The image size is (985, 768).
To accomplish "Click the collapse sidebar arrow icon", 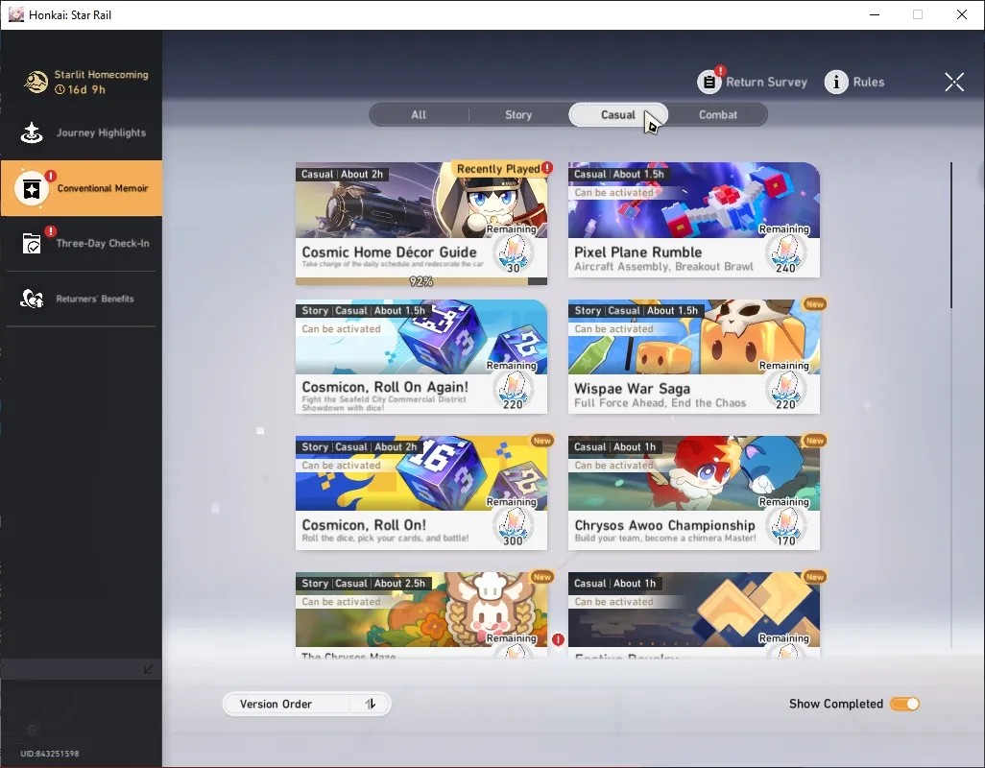I will pyautogui.click(x=148, y=669).
